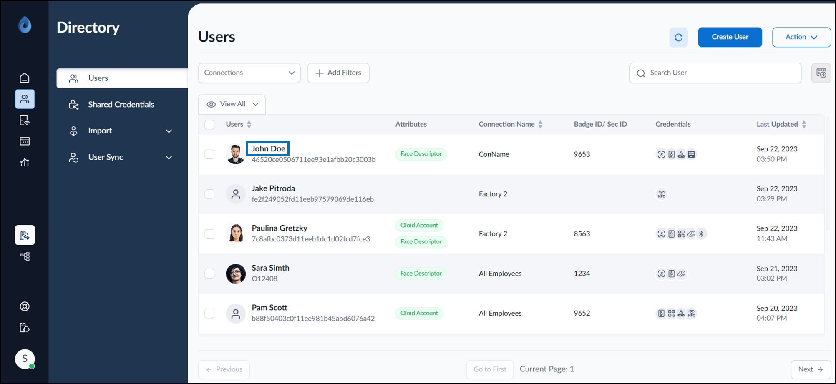Click the Oloid water-drop logo

tap(25, 25)
